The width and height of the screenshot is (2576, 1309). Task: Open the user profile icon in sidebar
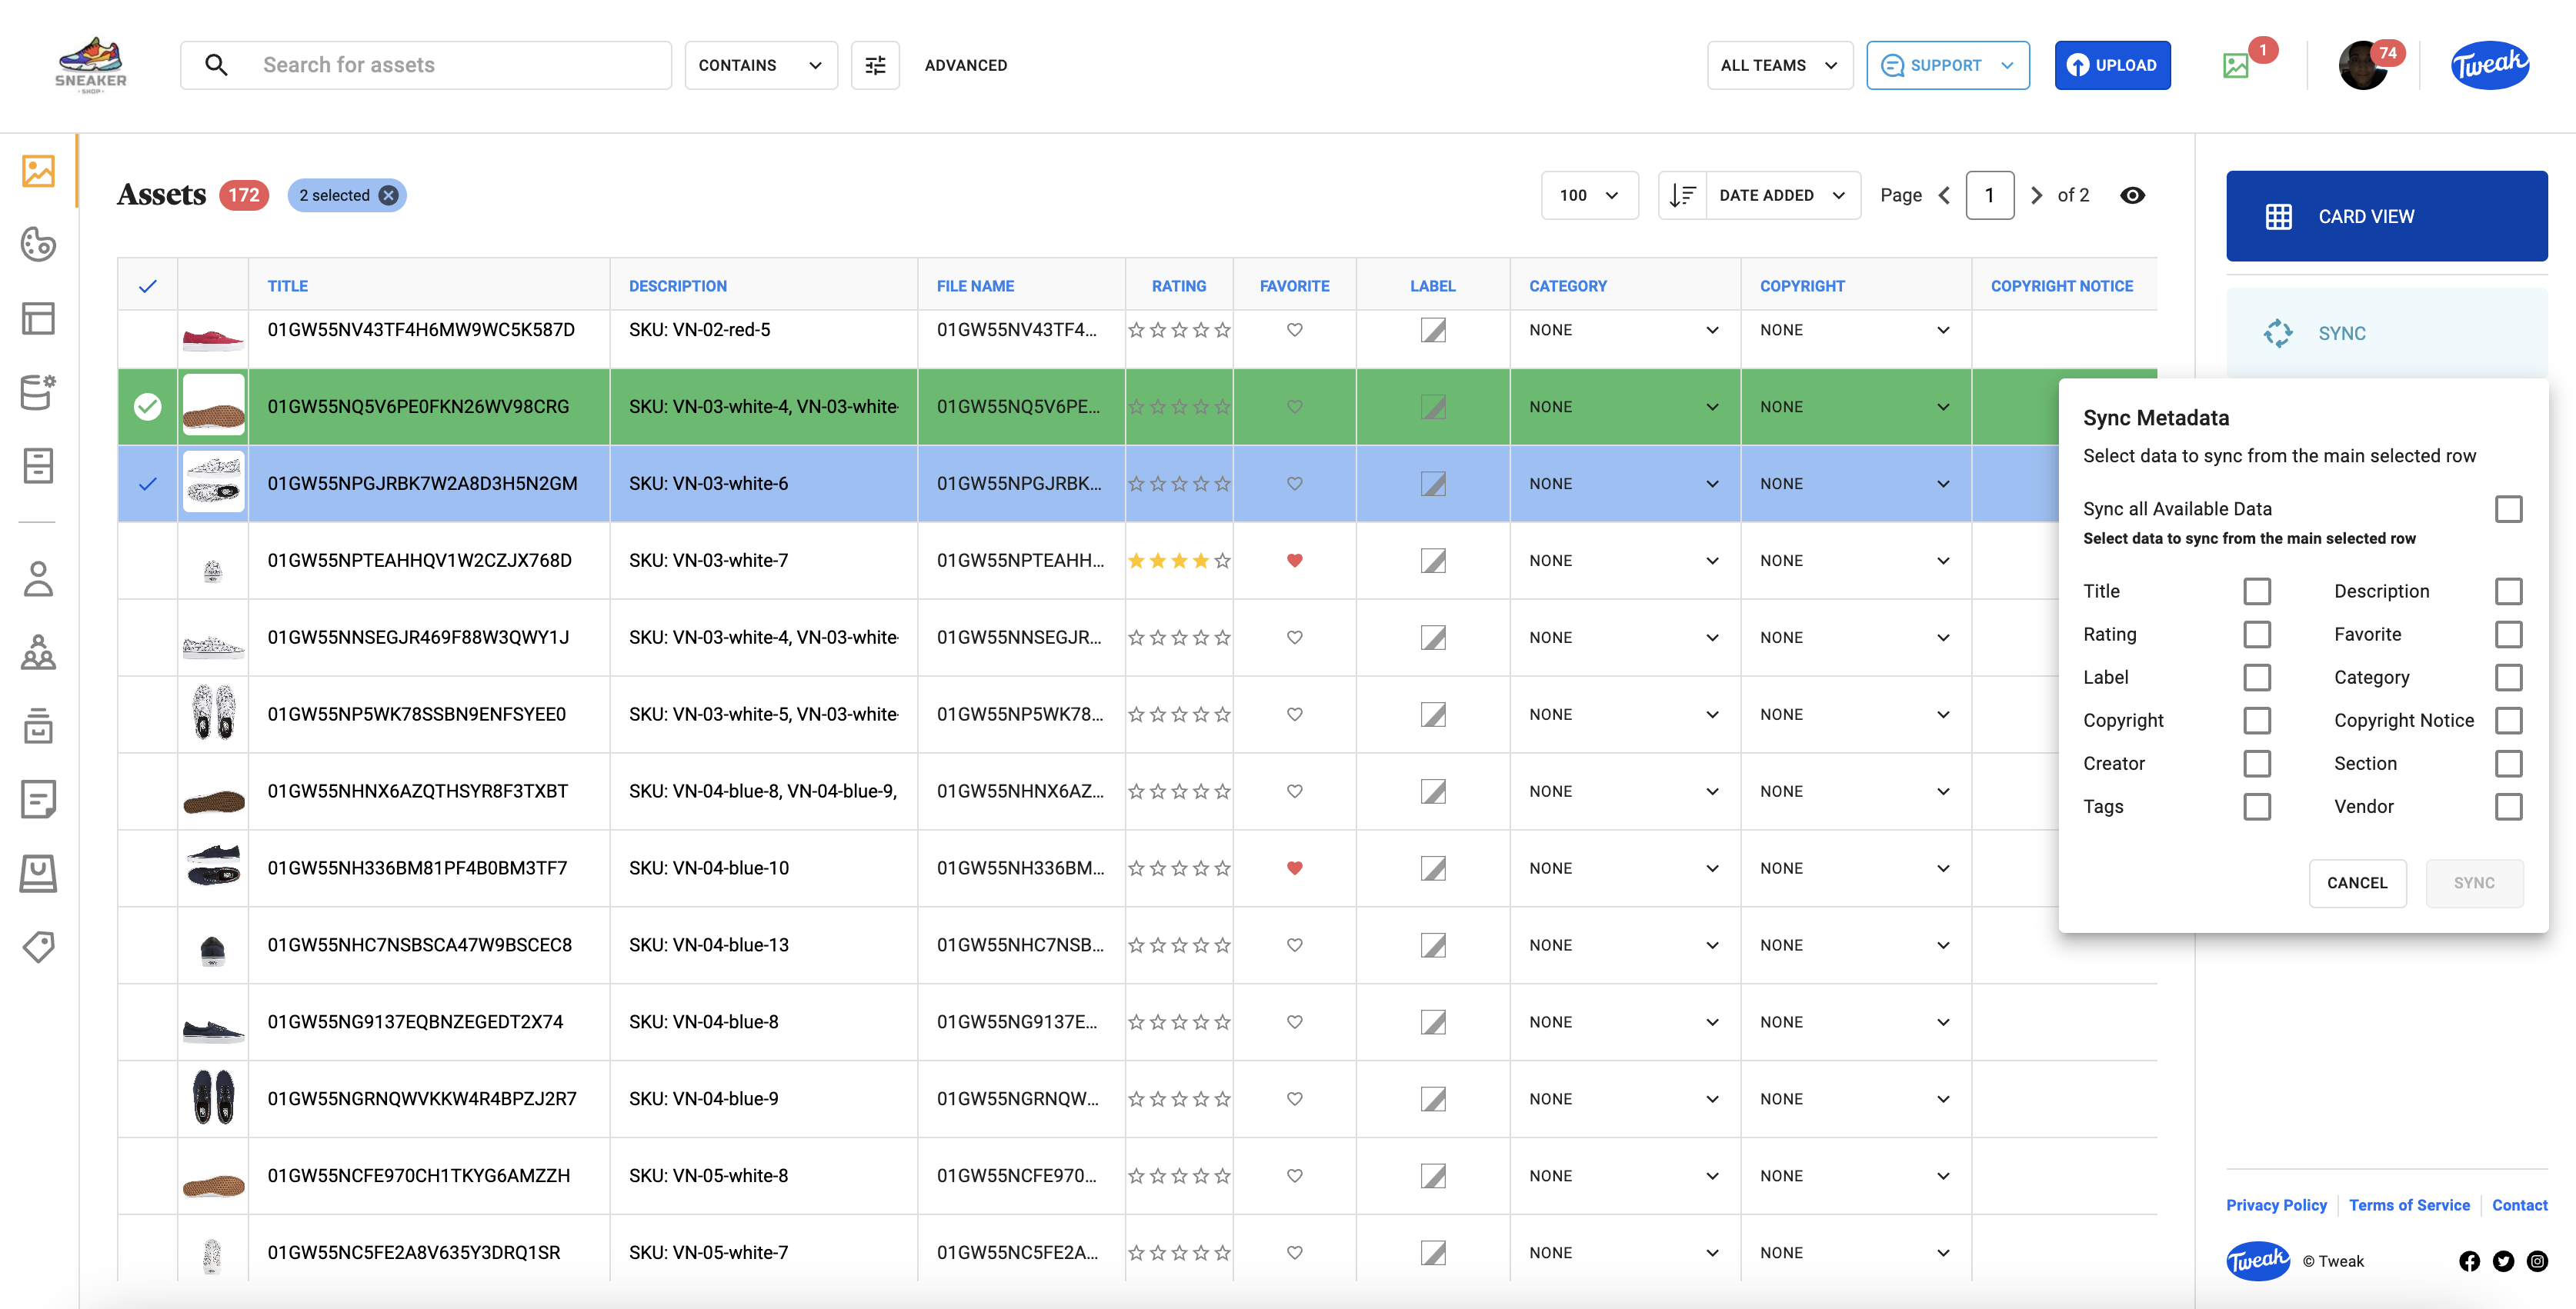click(x=38, y=578)
